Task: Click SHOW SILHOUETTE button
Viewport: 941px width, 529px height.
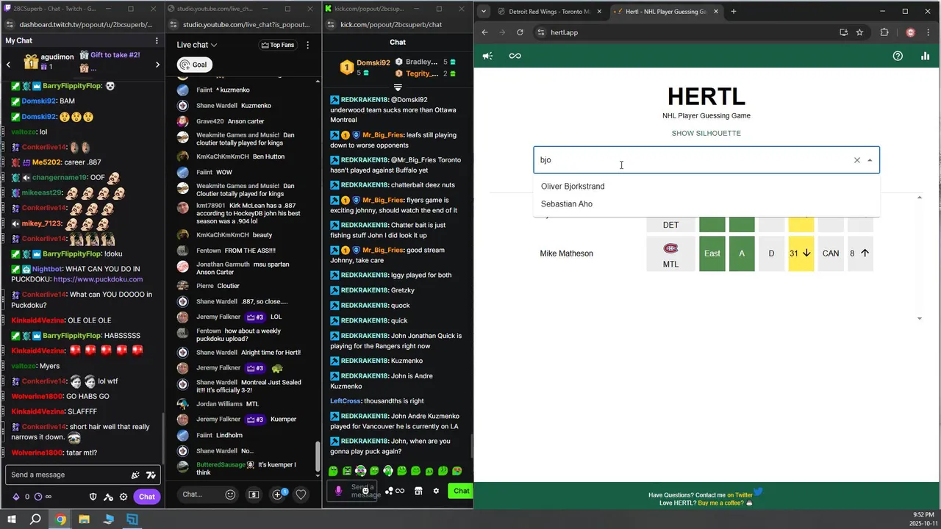Action: click(x=706, y=133)
